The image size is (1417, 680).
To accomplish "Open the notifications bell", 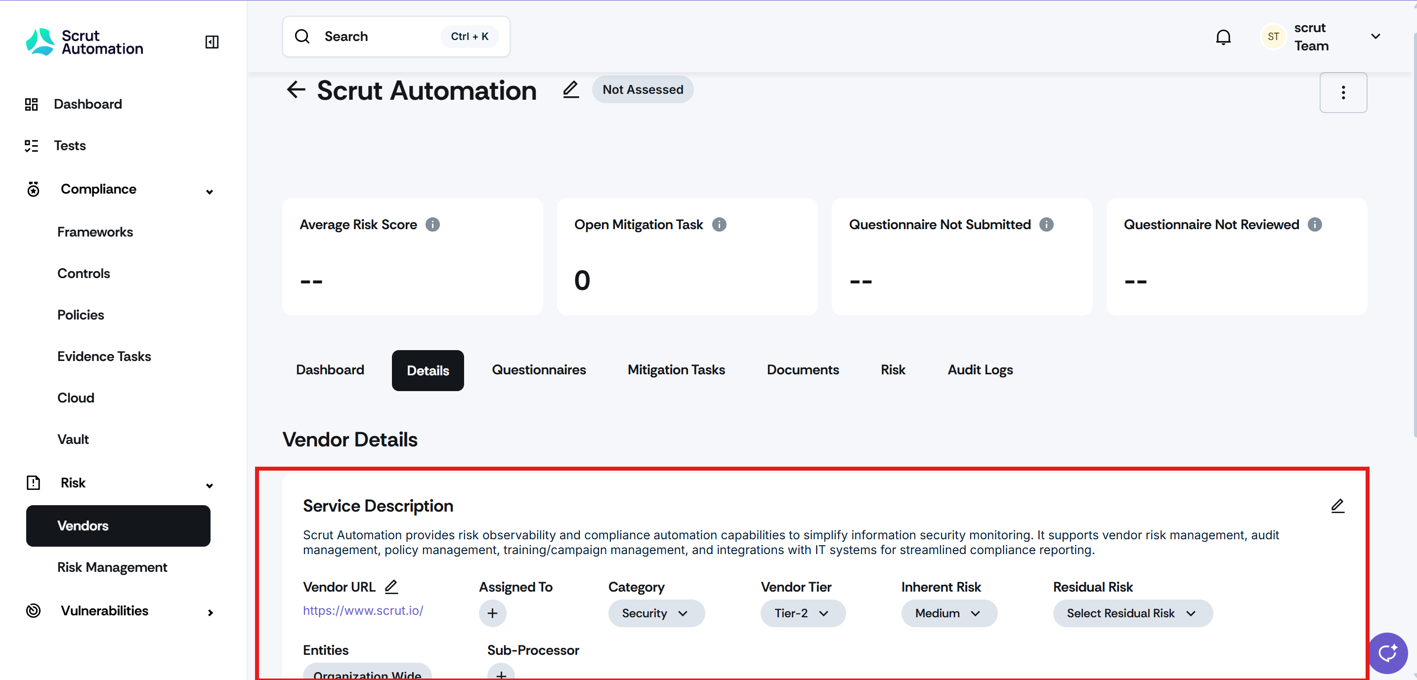I will (x=1223, y=37).
